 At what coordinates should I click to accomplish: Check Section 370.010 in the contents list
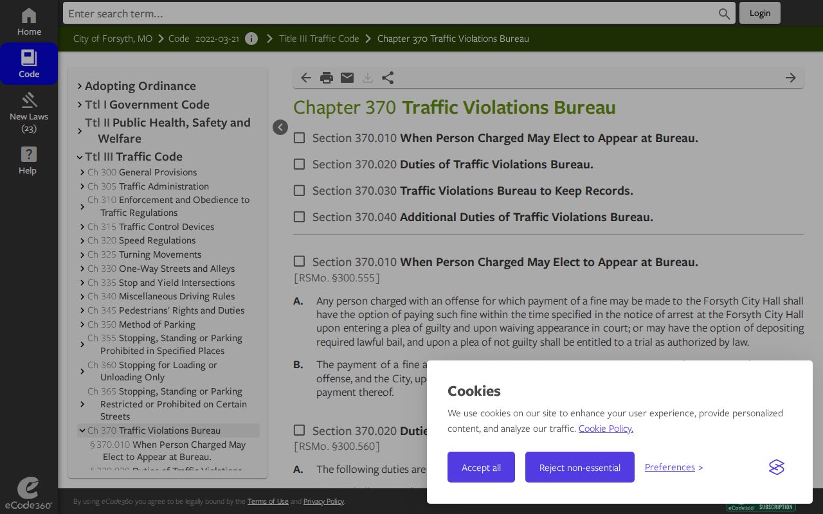point(299,137)
